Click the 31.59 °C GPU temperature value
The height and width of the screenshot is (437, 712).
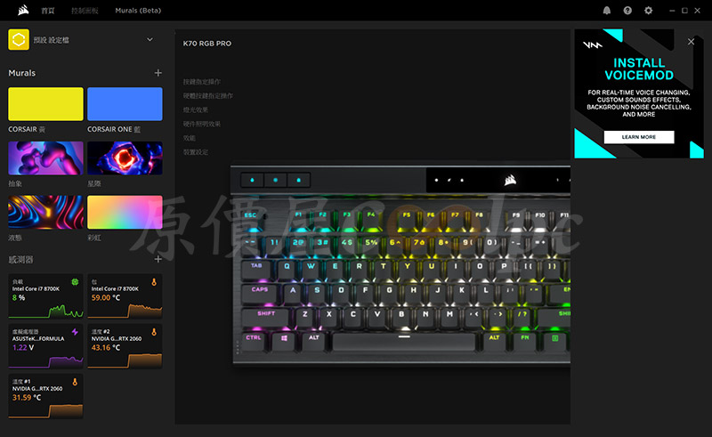[27, 398]
